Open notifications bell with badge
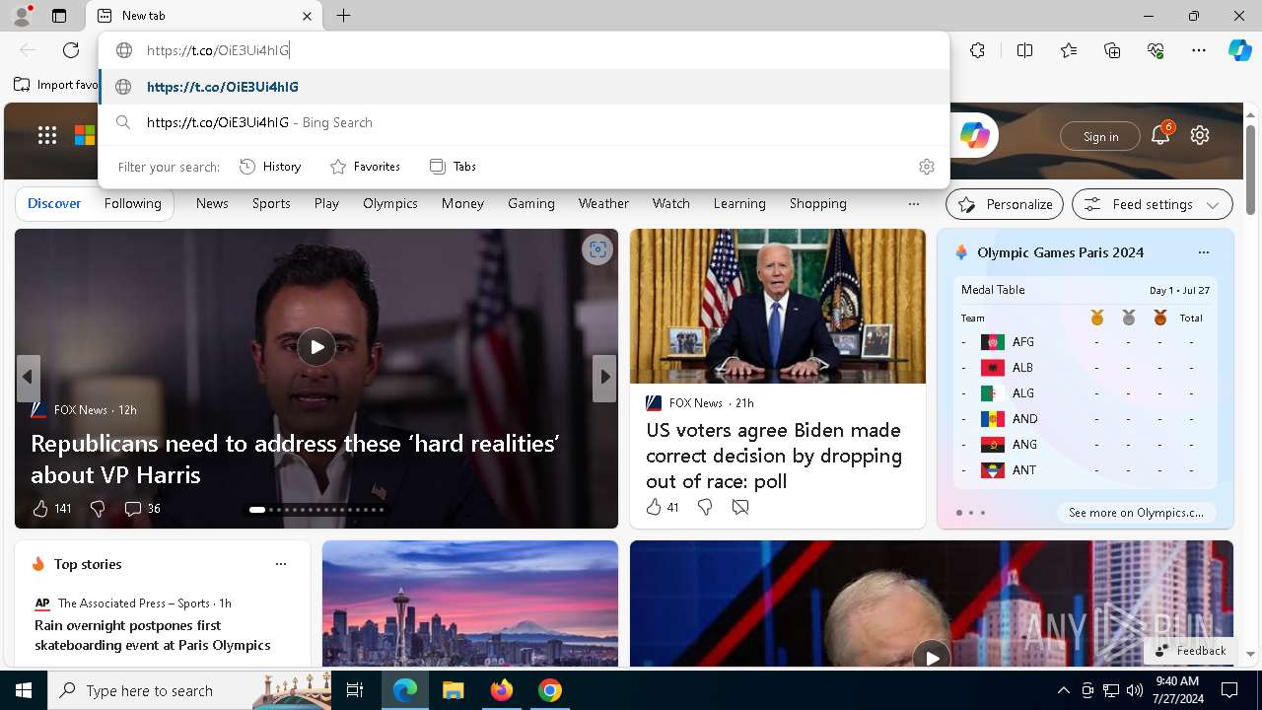 (1160, 135)
